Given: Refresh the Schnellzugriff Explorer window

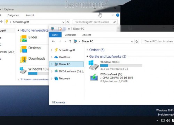Looking at the screenshot, I should pyautogui.click(x=68, y=22).
